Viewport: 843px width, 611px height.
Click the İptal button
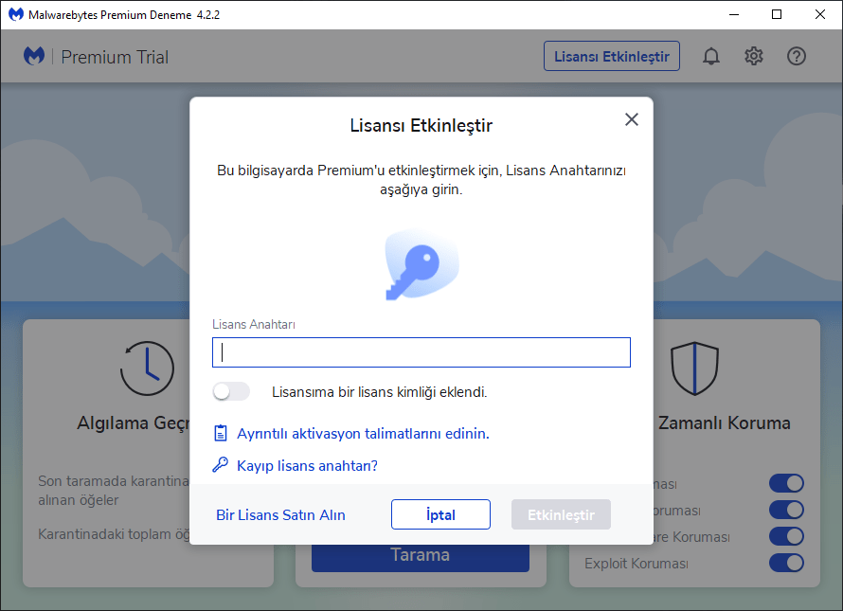click(x=440, y=514)
